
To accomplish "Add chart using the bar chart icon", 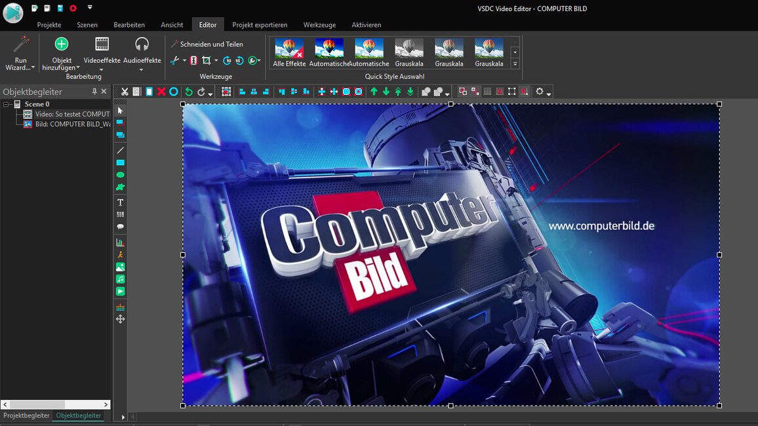I will pyautogui.click(x=120, y=242).
